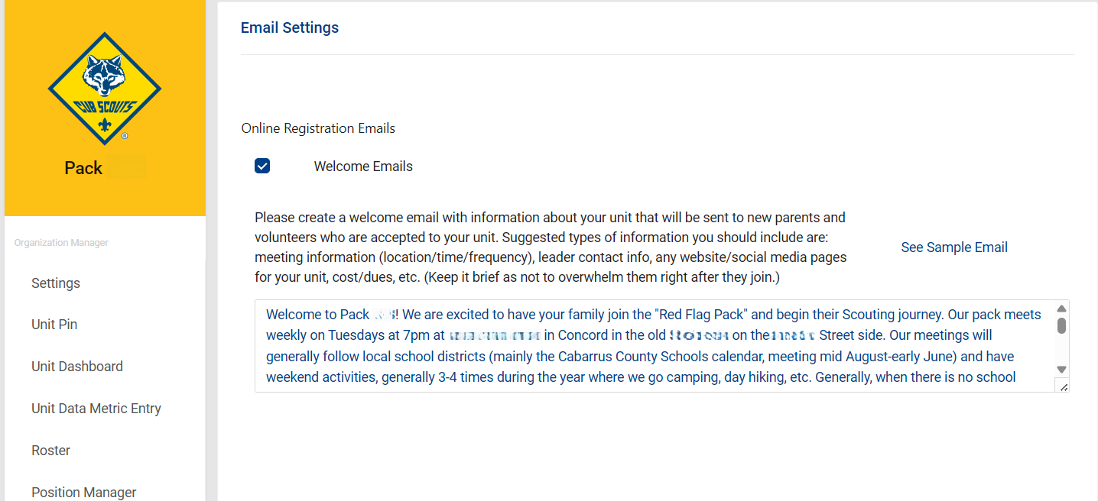Click the textarea resize handle corner
The width and height of the screenshot is (1098, 501).
1064,386
